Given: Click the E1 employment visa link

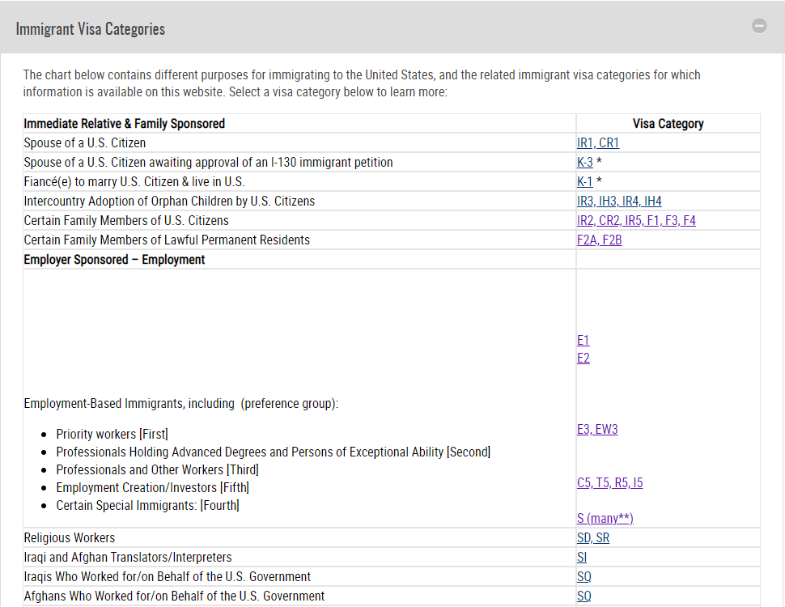Looking at the screenshot, I should 583,341.
